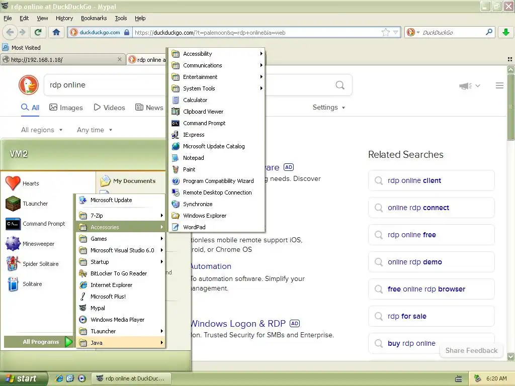Start Minesweeper
This screenshot has width=515, height=386.
coord(30,244)
